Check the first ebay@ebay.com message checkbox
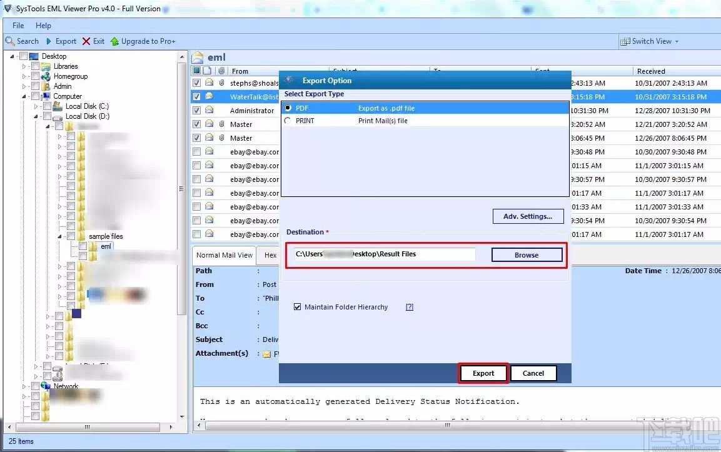The width and height of the screenshot is (721, 452). click(x=196, y=151)
